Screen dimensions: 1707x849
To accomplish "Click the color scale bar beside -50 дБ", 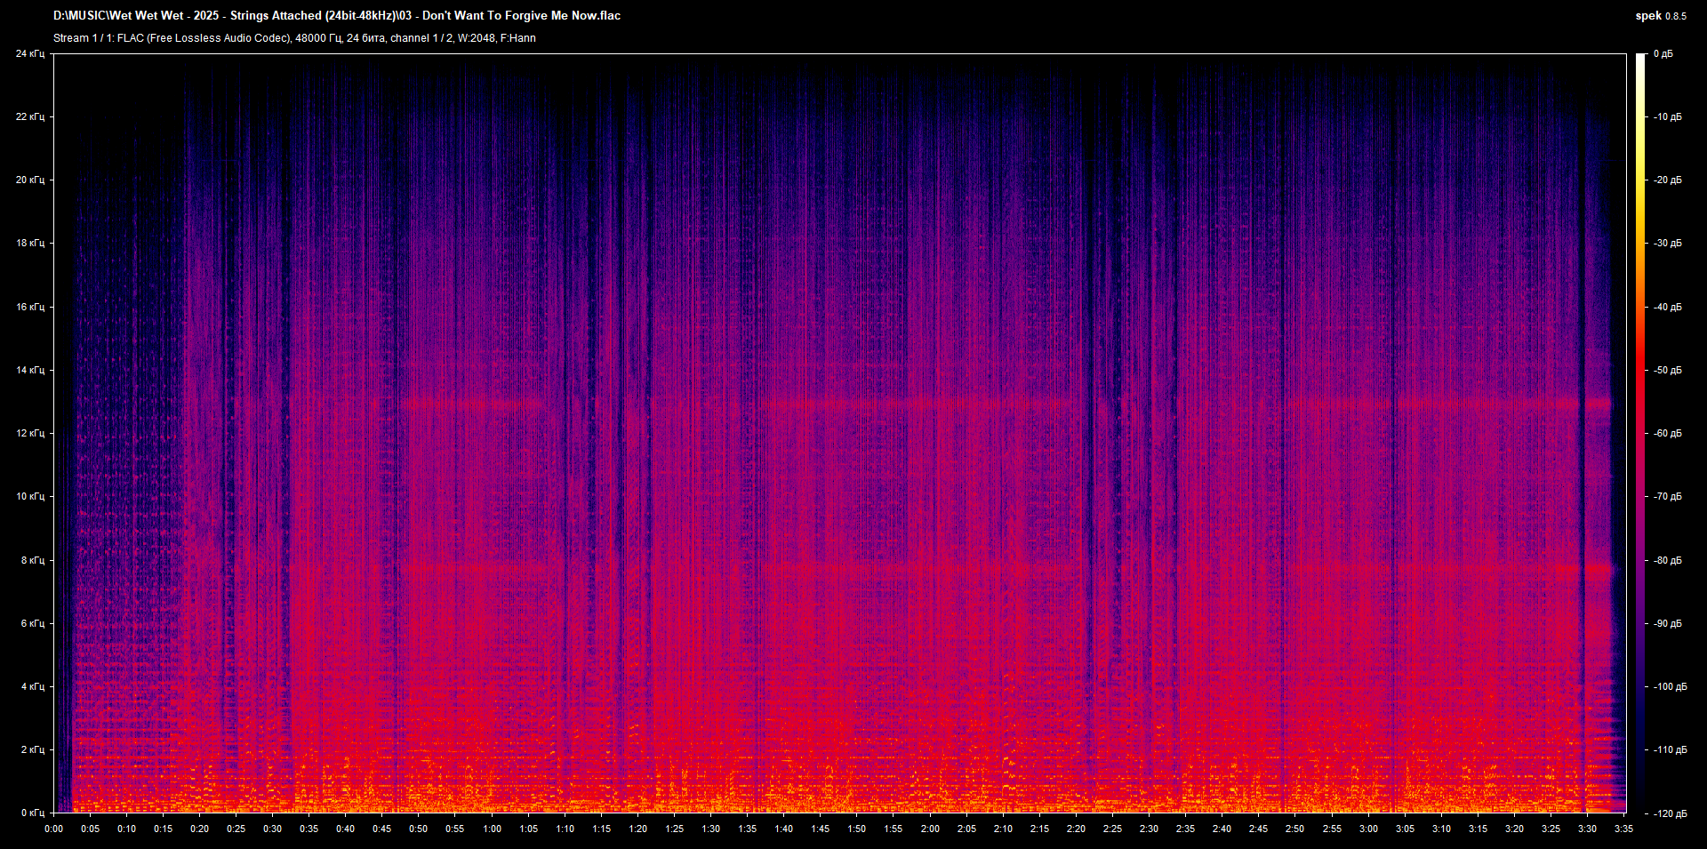I will pyautogui.click(x=1641, y=370).
